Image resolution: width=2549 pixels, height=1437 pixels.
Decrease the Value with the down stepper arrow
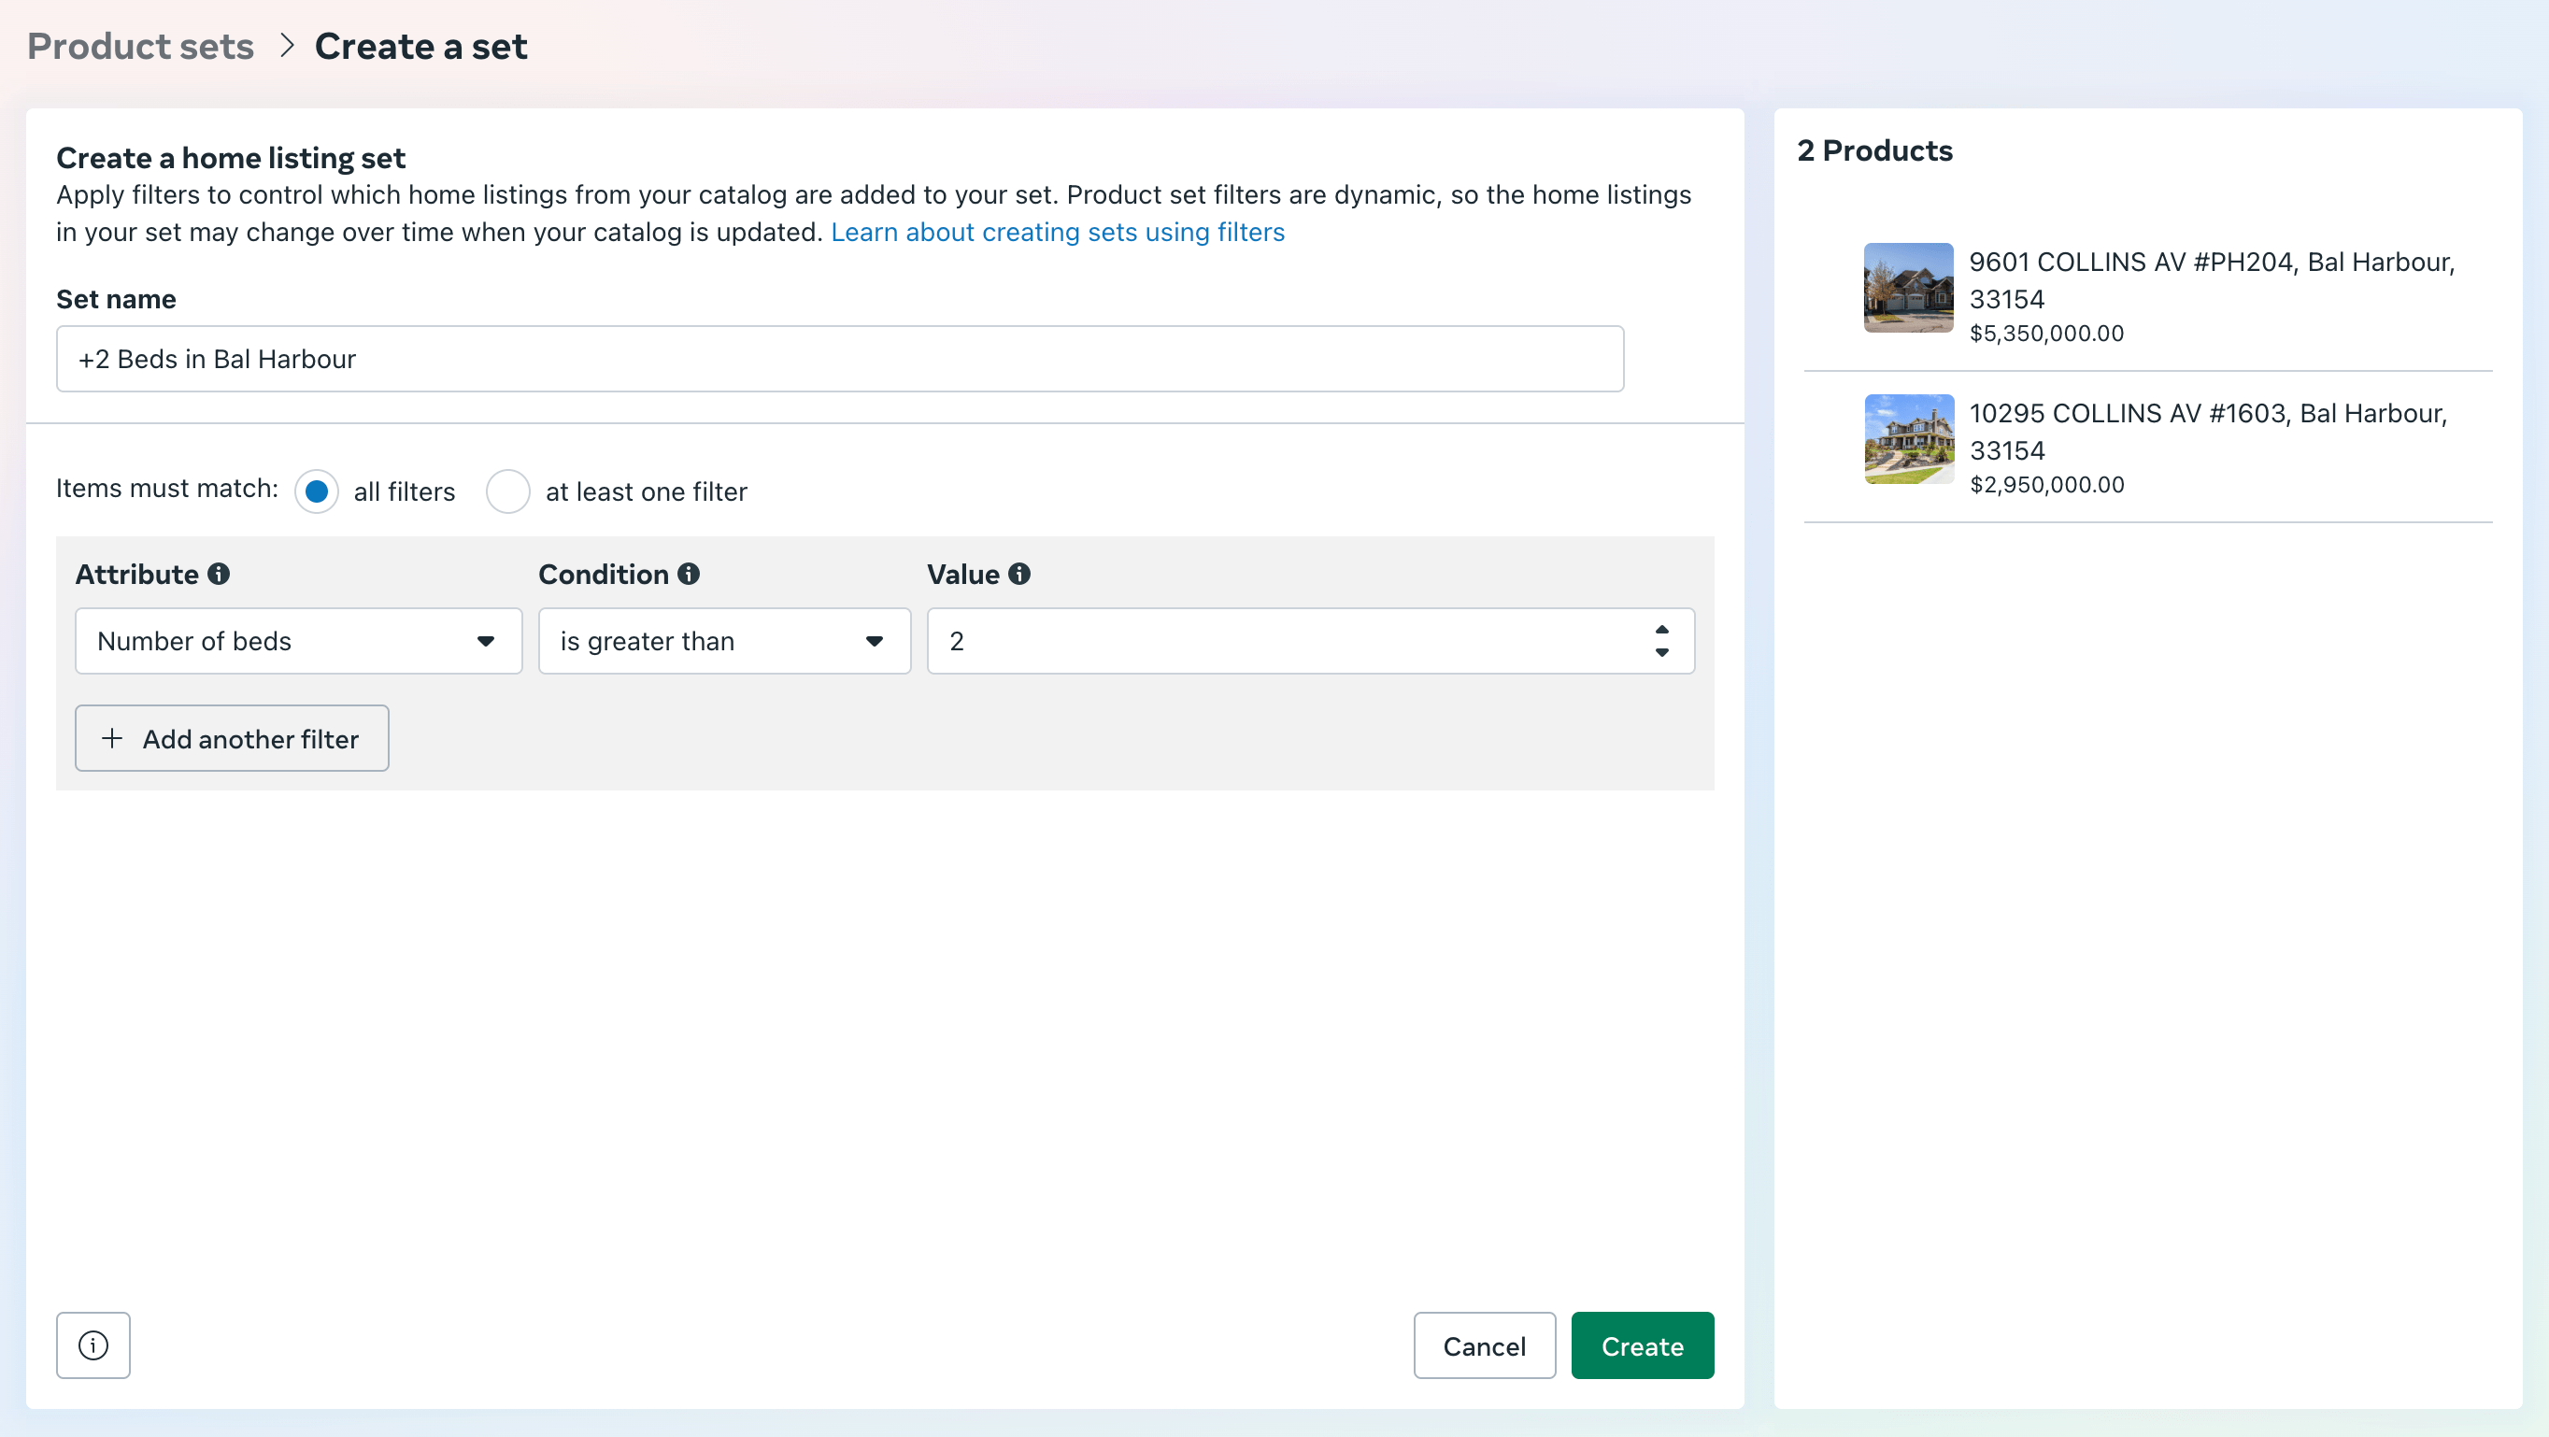pyautogui.click(x=1661, y=652)
